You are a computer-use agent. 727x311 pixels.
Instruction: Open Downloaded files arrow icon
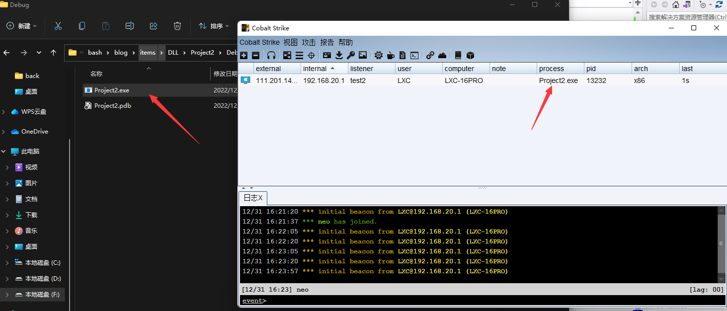339,55
